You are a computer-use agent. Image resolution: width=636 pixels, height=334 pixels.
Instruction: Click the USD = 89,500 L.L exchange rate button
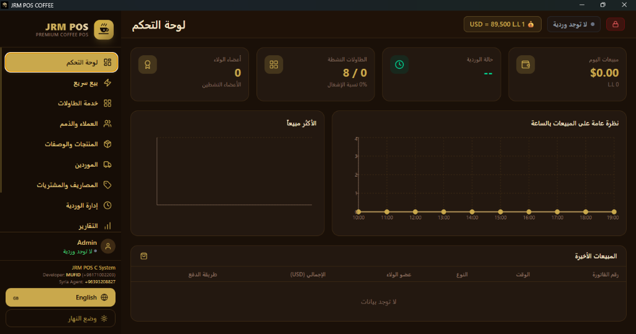coord(502,24)
